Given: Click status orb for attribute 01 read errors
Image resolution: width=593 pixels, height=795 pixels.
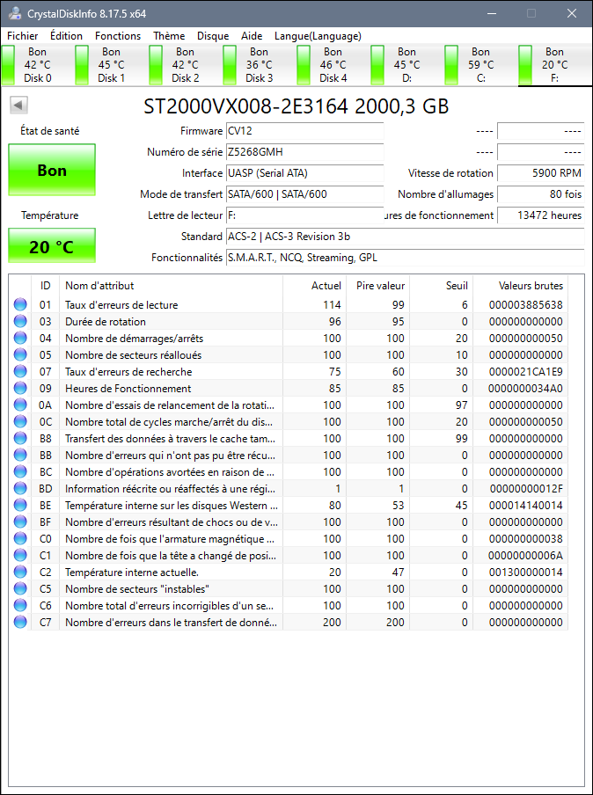Looking at the screenshot, I should click(x=20, y=305).
